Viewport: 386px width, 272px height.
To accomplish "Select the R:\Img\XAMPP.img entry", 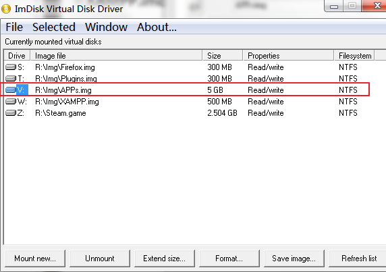I will 67,102.
